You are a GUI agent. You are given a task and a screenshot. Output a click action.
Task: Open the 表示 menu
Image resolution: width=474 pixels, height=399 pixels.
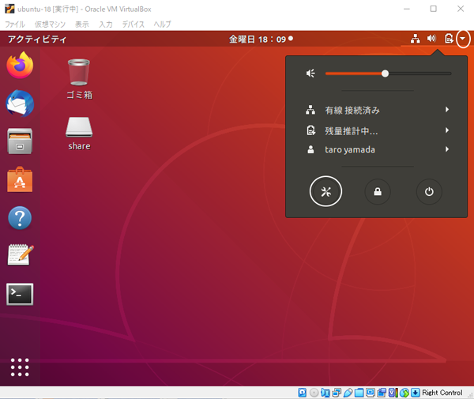81,24
